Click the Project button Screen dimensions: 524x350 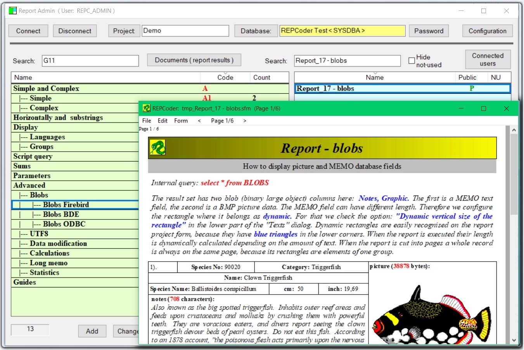[124, 31]
